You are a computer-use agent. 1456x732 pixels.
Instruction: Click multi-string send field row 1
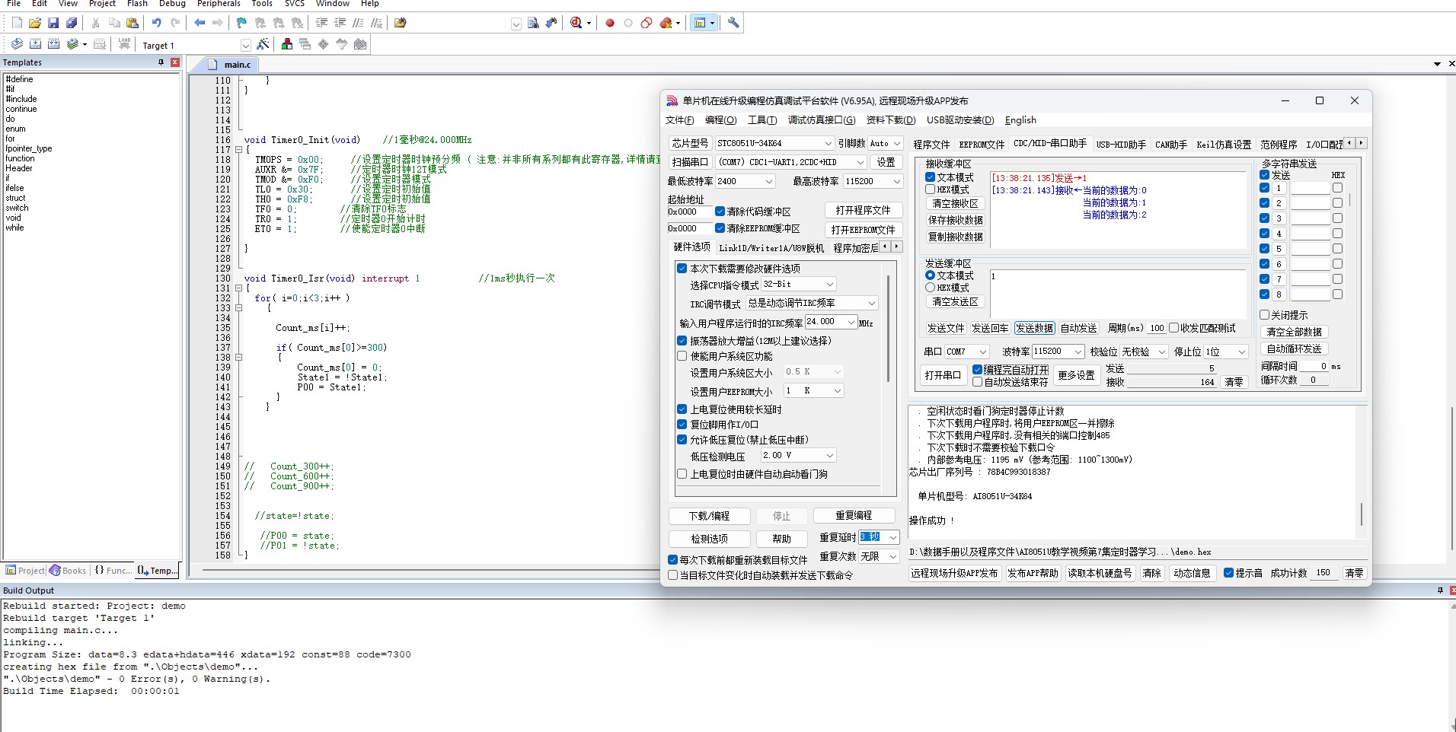tap(1310, 188)
